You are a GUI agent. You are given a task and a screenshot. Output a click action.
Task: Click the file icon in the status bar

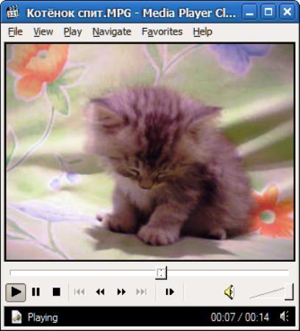point(16,317)
